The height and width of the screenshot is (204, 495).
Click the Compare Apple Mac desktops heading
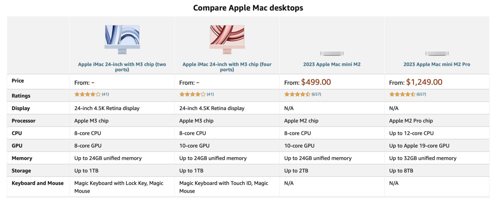pos(247,7)
